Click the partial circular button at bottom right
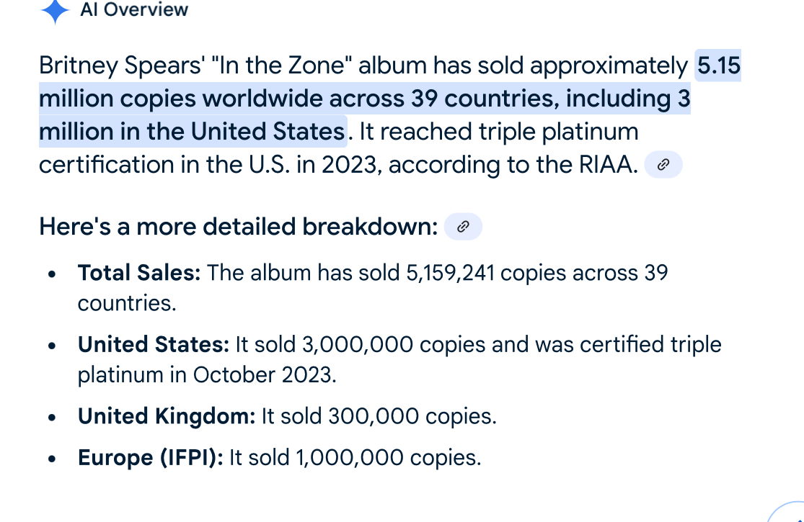This screenshot has height=522, width=804. (787, 512)
